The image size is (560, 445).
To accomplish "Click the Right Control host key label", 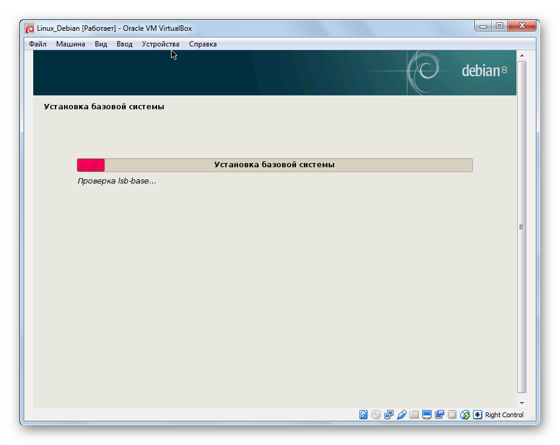I will 504,415.
